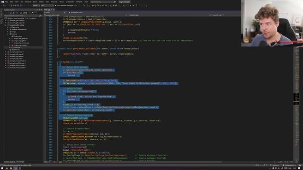
Task: Open the Project menu
Action: [x=28, y=2]
